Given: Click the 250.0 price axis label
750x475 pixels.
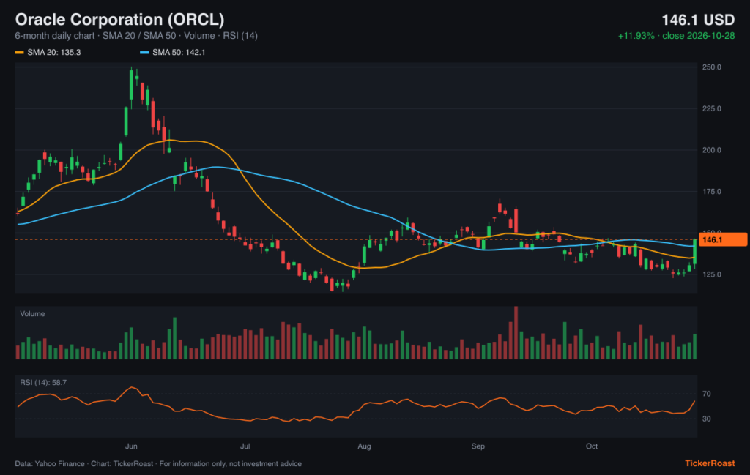Looking at the screenshot, I should 712,67.
